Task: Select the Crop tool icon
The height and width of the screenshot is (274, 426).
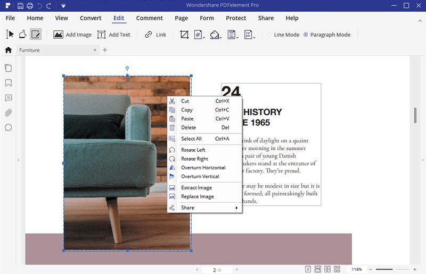Action: [184, 35]
